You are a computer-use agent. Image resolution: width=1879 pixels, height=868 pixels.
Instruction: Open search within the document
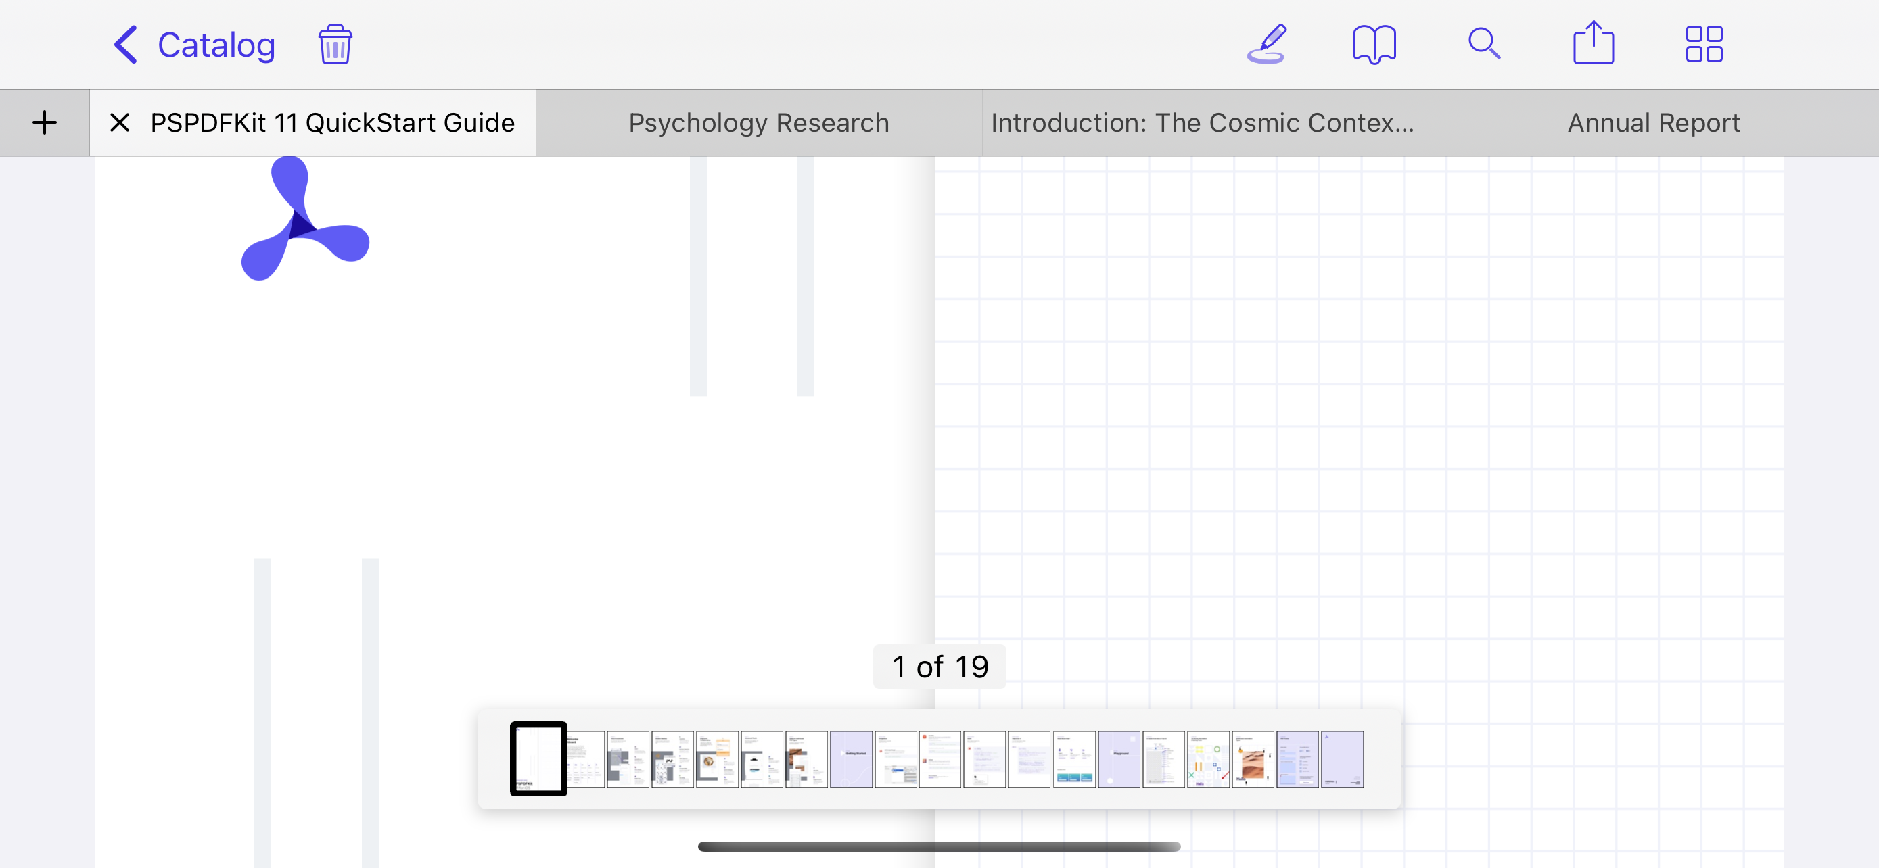point(1483,45)
